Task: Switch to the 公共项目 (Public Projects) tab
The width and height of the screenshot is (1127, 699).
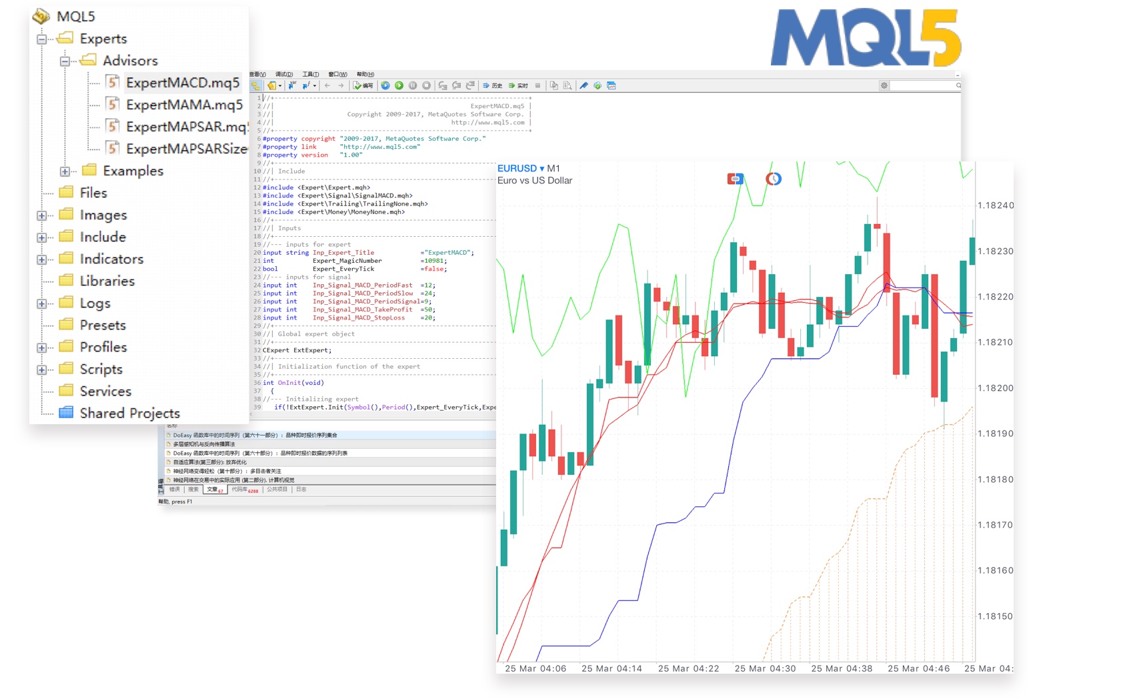Action: click(x=277, y=490)
